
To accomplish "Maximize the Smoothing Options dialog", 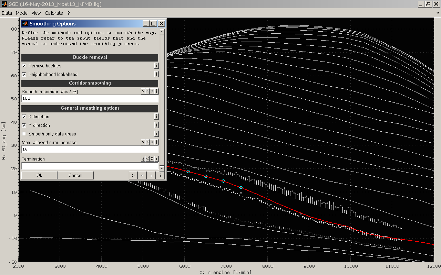I will [x=153, y=24].
